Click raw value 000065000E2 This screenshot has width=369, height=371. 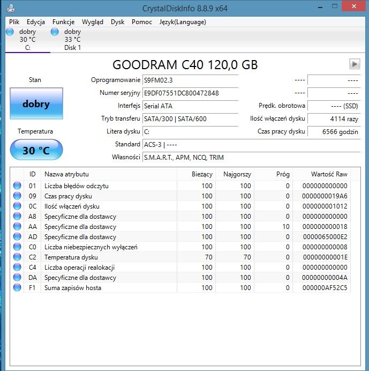click(x=325, y=236)
